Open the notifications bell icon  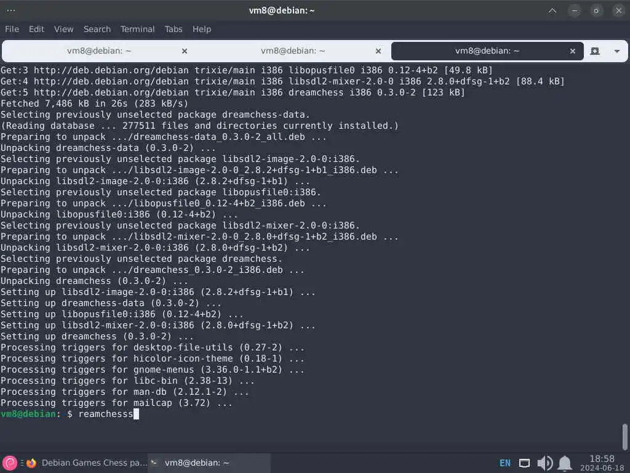tap(565, 463)
